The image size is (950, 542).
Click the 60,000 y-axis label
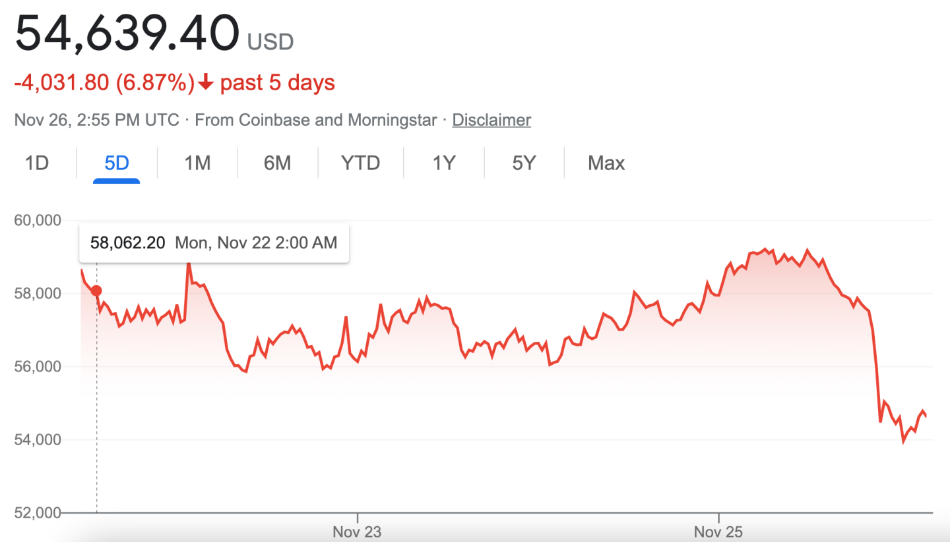pos(38,220)
